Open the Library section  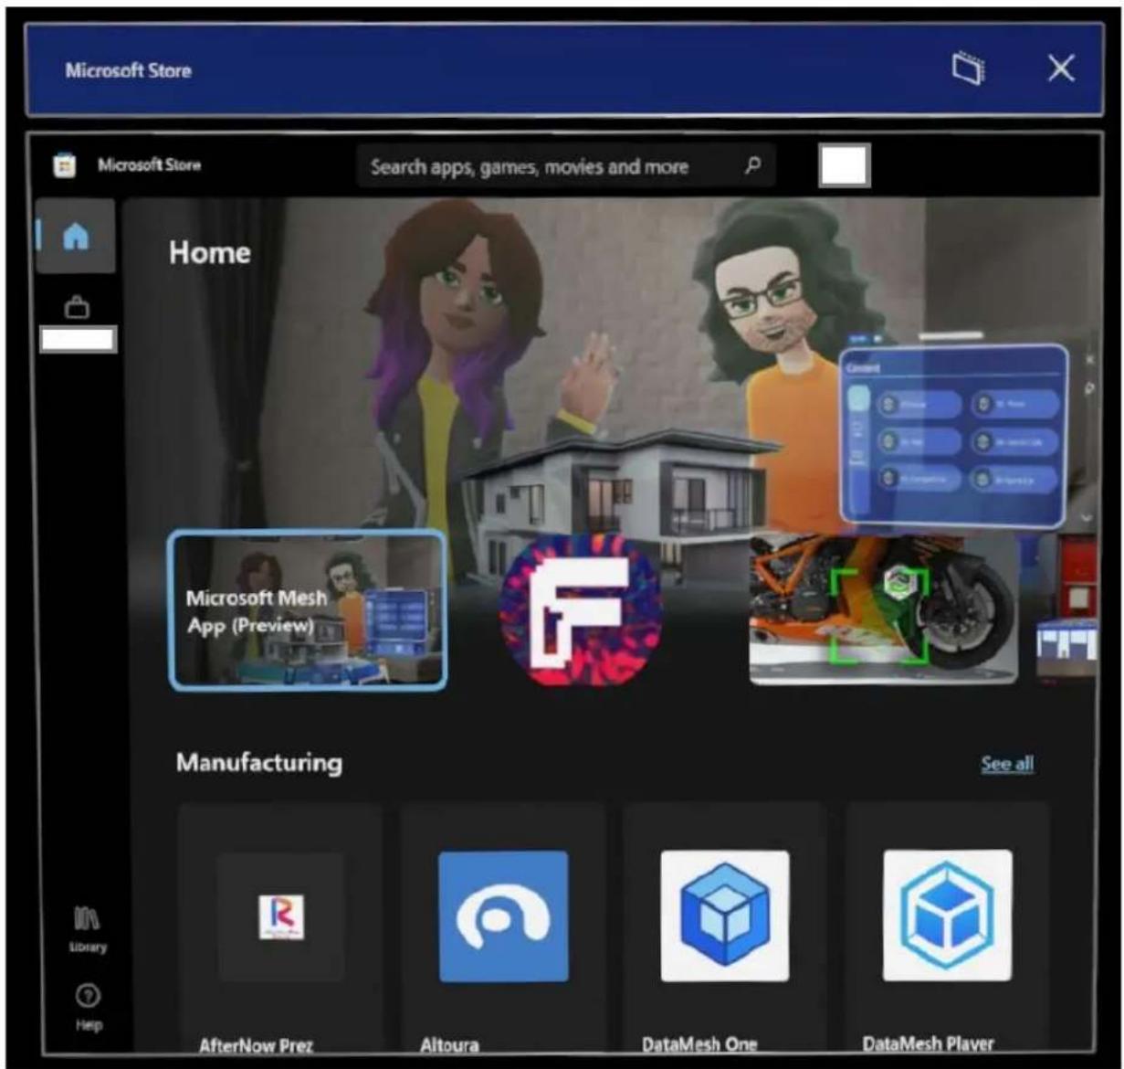88,928
